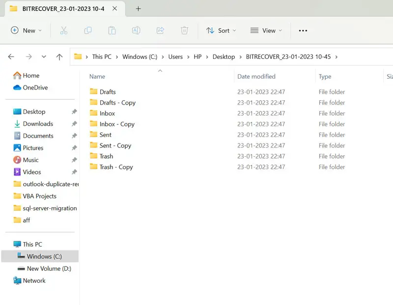The height and width of the screenshot is (305, 393).
Task: Click the Delete trash bin icon
Action: click(x=184, y=30)
